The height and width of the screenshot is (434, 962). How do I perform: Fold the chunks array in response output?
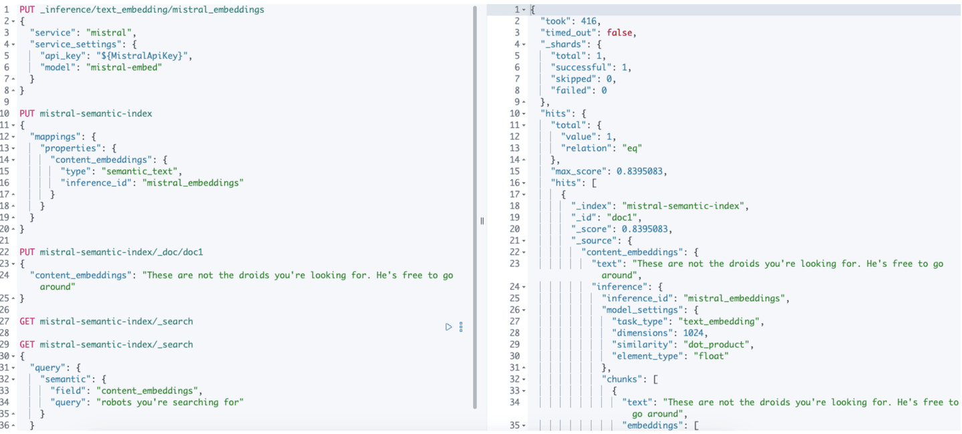pos(525,379)
